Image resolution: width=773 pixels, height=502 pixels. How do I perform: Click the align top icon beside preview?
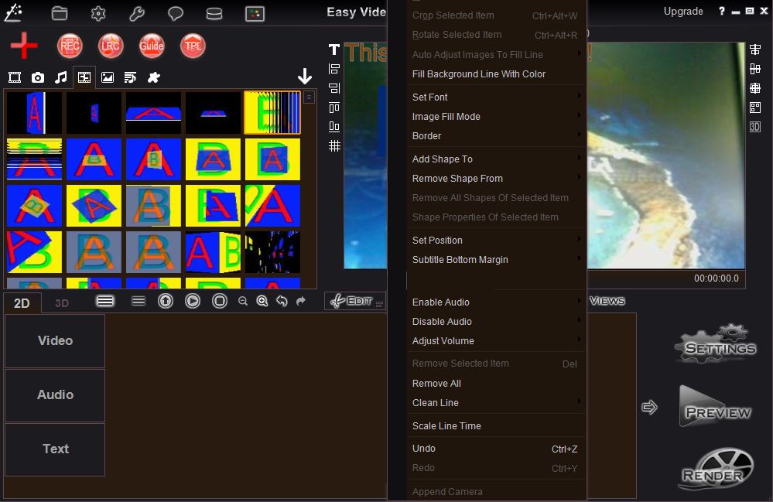pyautogui.click(x=334, y=108)
